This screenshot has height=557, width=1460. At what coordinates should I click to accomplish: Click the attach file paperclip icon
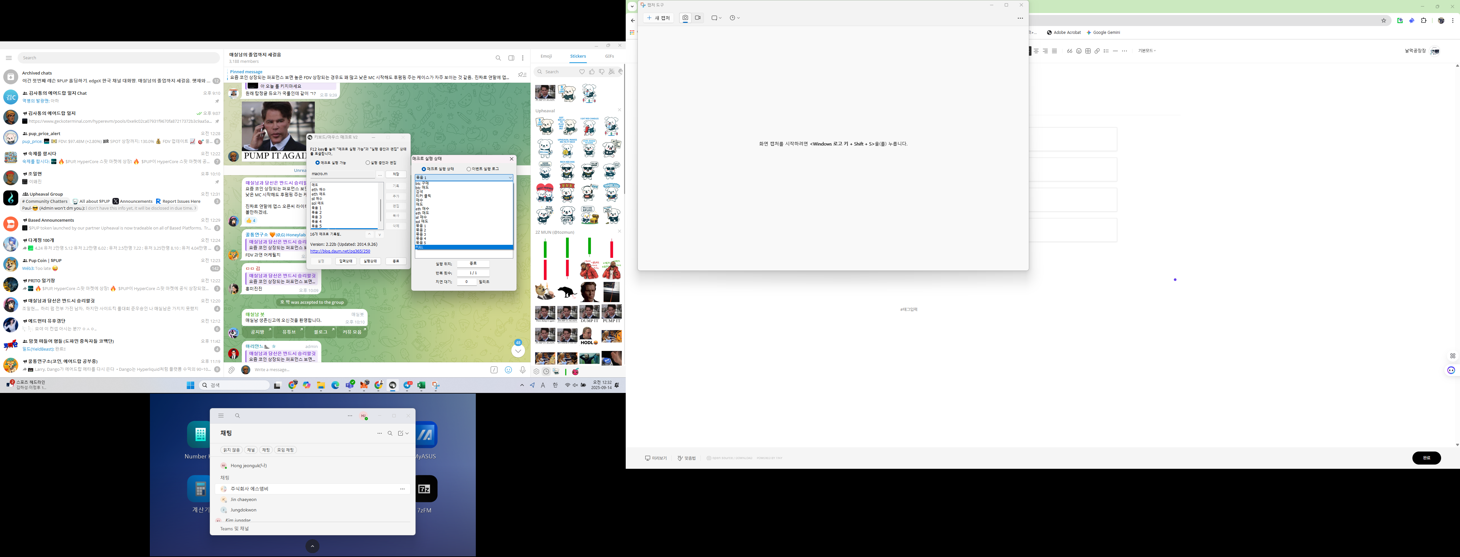pos(232,369)
